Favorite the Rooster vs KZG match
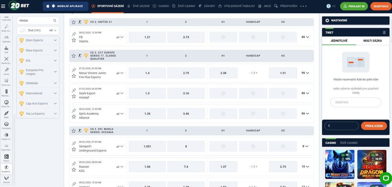392x187 pixels. click(x=74, y=169)
